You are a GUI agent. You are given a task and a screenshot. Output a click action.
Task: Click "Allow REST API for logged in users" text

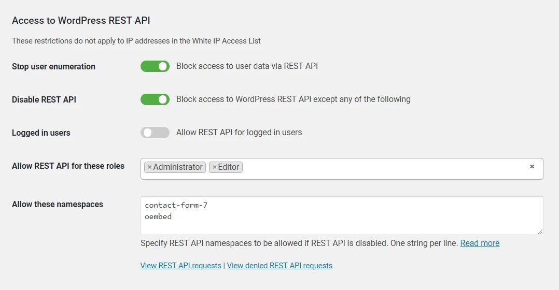[239, 133]
